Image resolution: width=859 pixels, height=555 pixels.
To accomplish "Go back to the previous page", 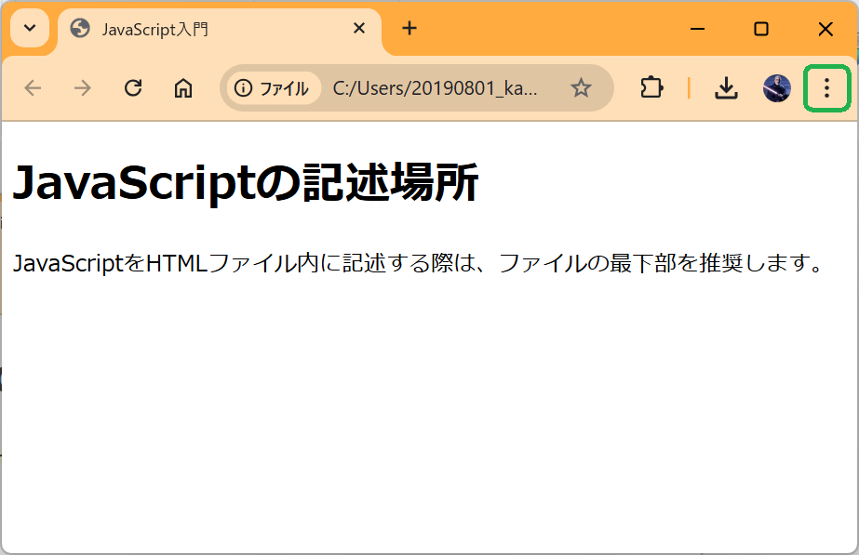I will point(33,88).
